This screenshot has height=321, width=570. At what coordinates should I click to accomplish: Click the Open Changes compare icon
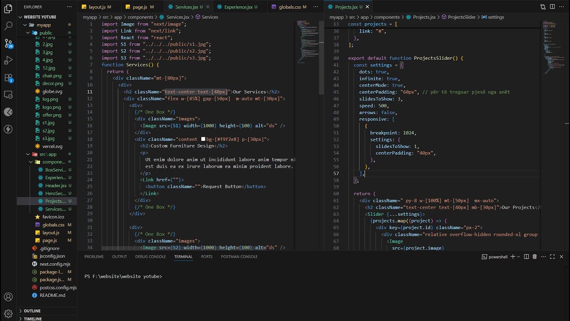[543, 7]
